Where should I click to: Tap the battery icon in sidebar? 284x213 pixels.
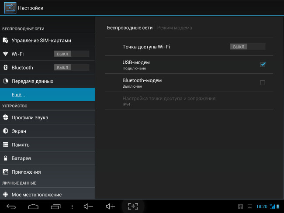click(x=5, y=158)
